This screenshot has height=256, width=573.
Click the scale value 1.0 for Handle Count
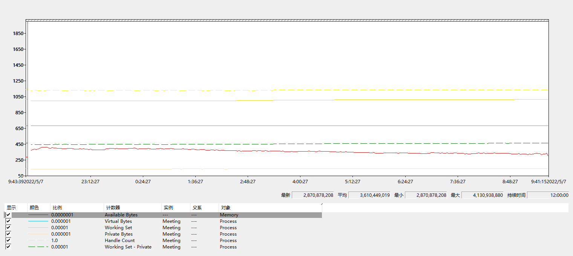[55, 241]
